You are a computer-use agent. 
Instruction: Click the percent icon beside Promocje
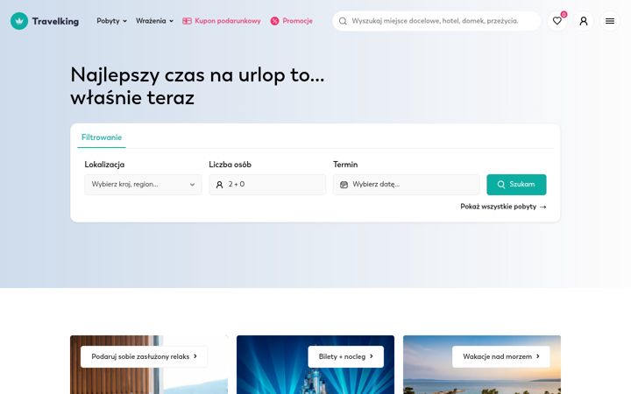click(274, 21)
